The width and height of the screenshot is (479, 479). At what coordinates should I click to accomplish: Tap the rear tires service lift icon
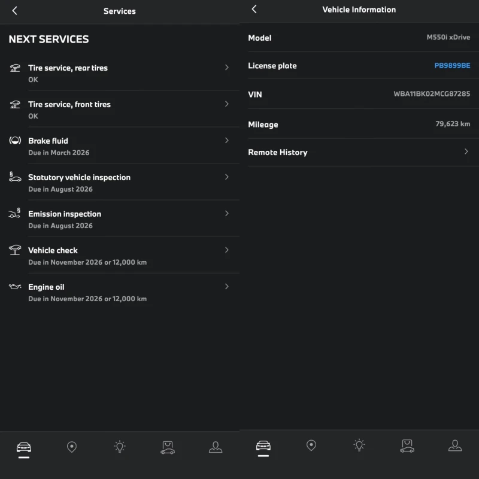point(15,68)
